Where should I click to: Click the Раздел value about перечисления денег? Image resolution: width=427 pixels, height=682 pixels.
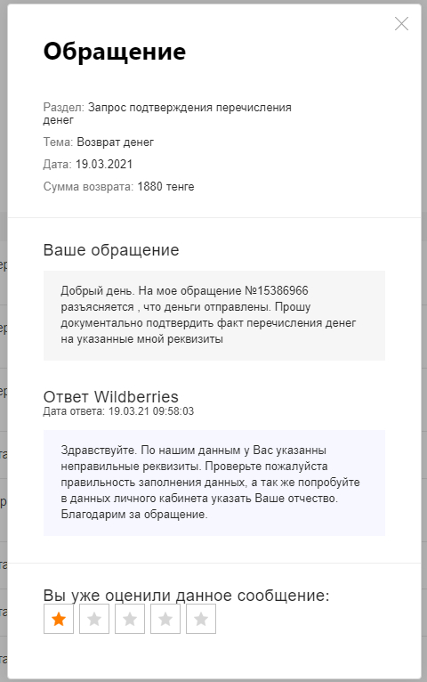pyautogui.click(x=167, y=113)
